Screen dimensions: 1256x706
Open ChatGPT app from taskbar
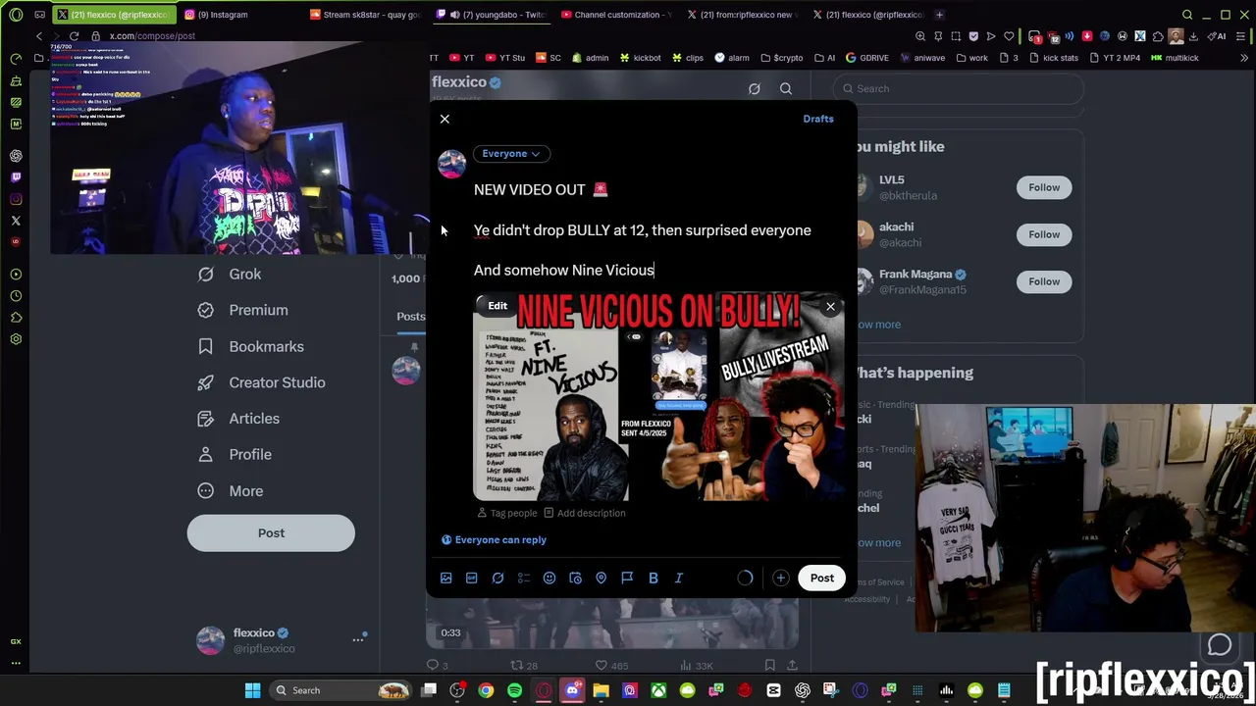(803, 691)
